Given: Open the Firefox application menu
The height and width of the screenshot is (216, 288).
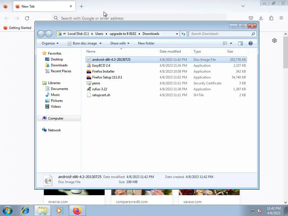Looking at the screenshot, I should (281, 18).
